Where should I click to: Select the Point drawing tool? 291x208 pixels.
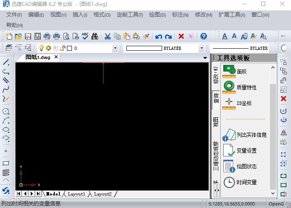coord(6,151)
